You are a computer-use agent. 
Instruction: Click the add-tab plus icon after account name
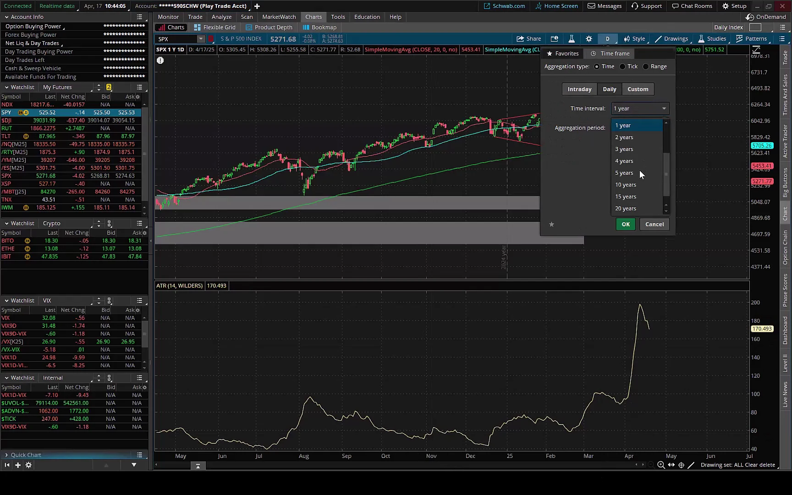(257, 6)
